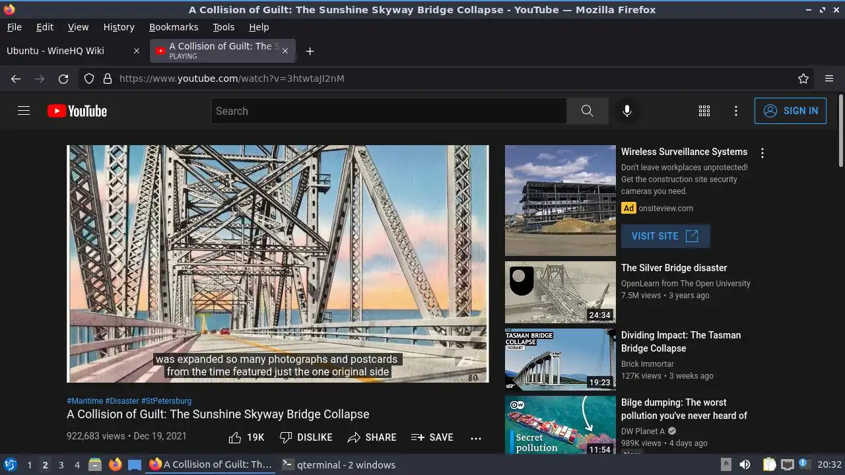
Task: Start voice search with the microphone
Action: coord(627,111)
